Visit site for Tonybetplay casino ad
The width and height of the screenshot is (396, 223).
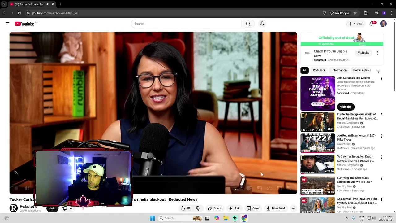(x=346, y=107)
